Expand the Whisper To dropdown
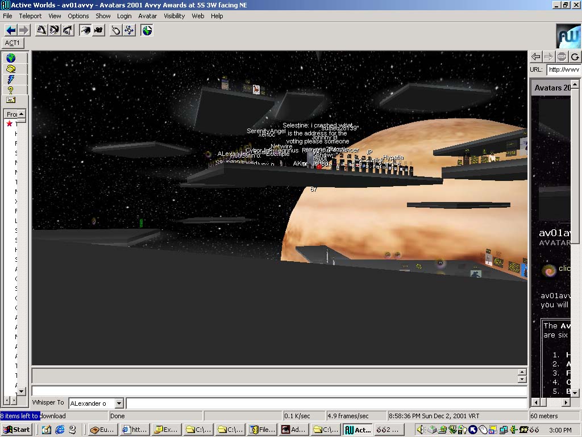582x437 pixels. (x=119, y=403)
